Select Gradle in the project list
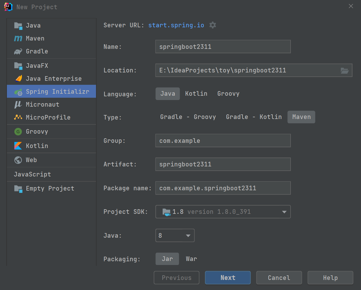Viewport: 361px width, 290px height. tap(51, 51)
